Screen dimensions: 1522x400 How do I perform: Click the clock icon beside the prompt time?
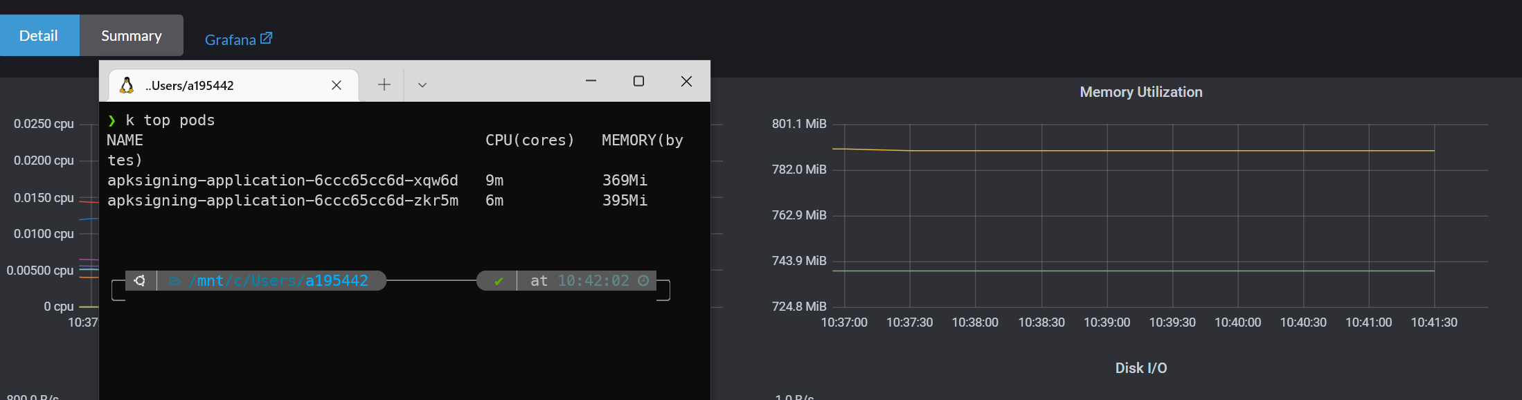click(x=643, y=280)
